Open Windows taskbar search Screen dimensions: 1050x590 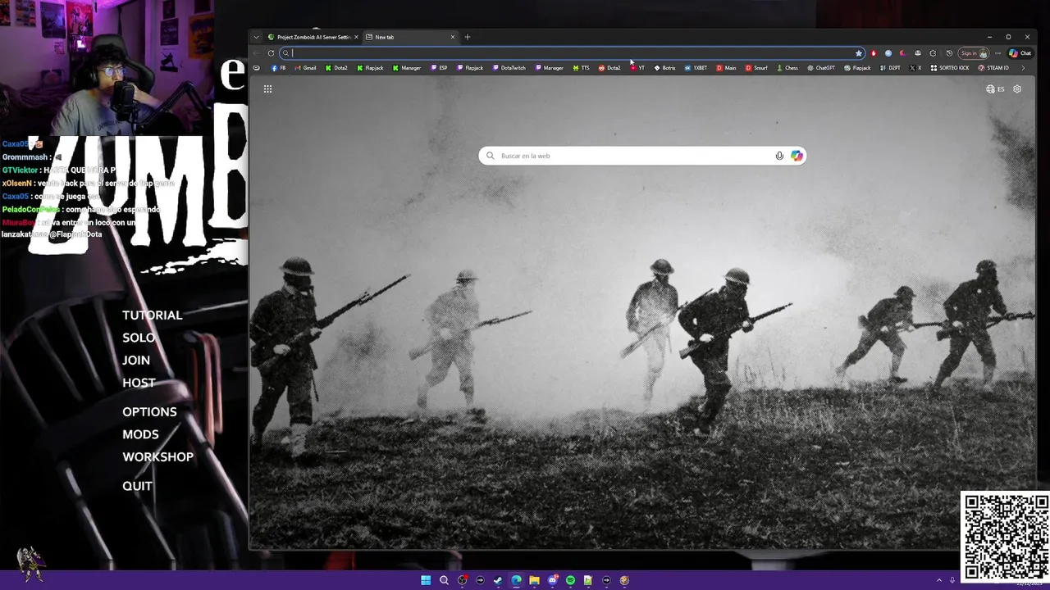coord(444,580)
